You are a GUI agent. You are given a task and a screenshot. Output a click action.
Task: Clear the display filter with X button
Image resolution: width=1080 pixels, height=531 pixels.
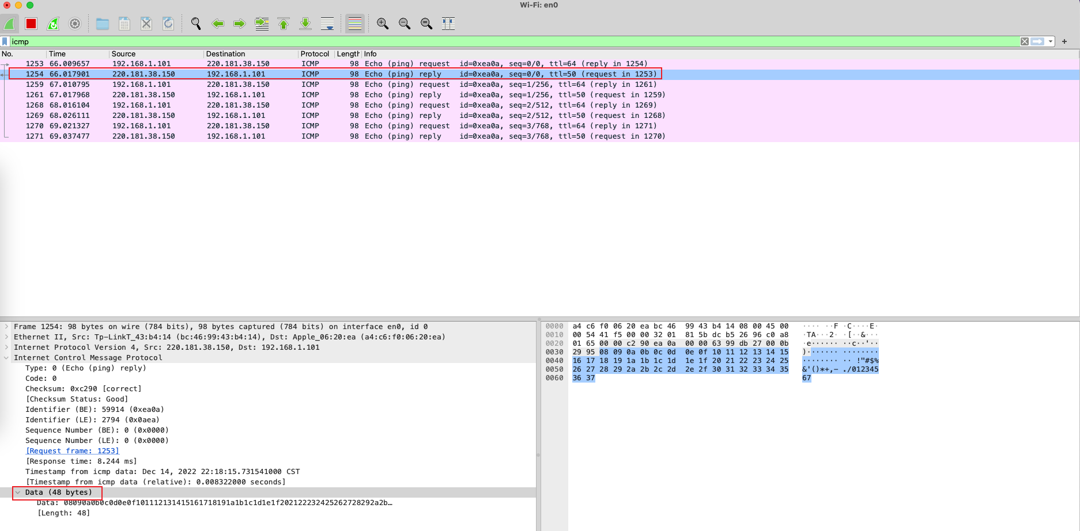pyautogui.click(x=1025, y=41)
